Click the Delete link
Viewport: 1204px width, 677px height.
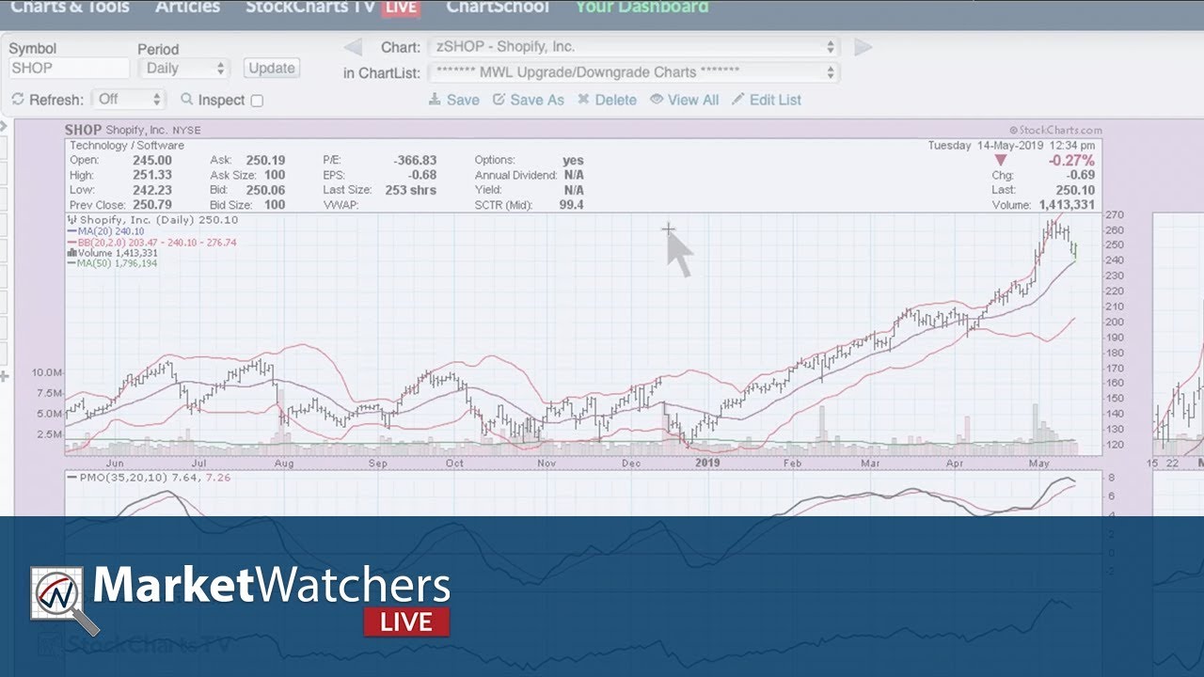(607, 100)
